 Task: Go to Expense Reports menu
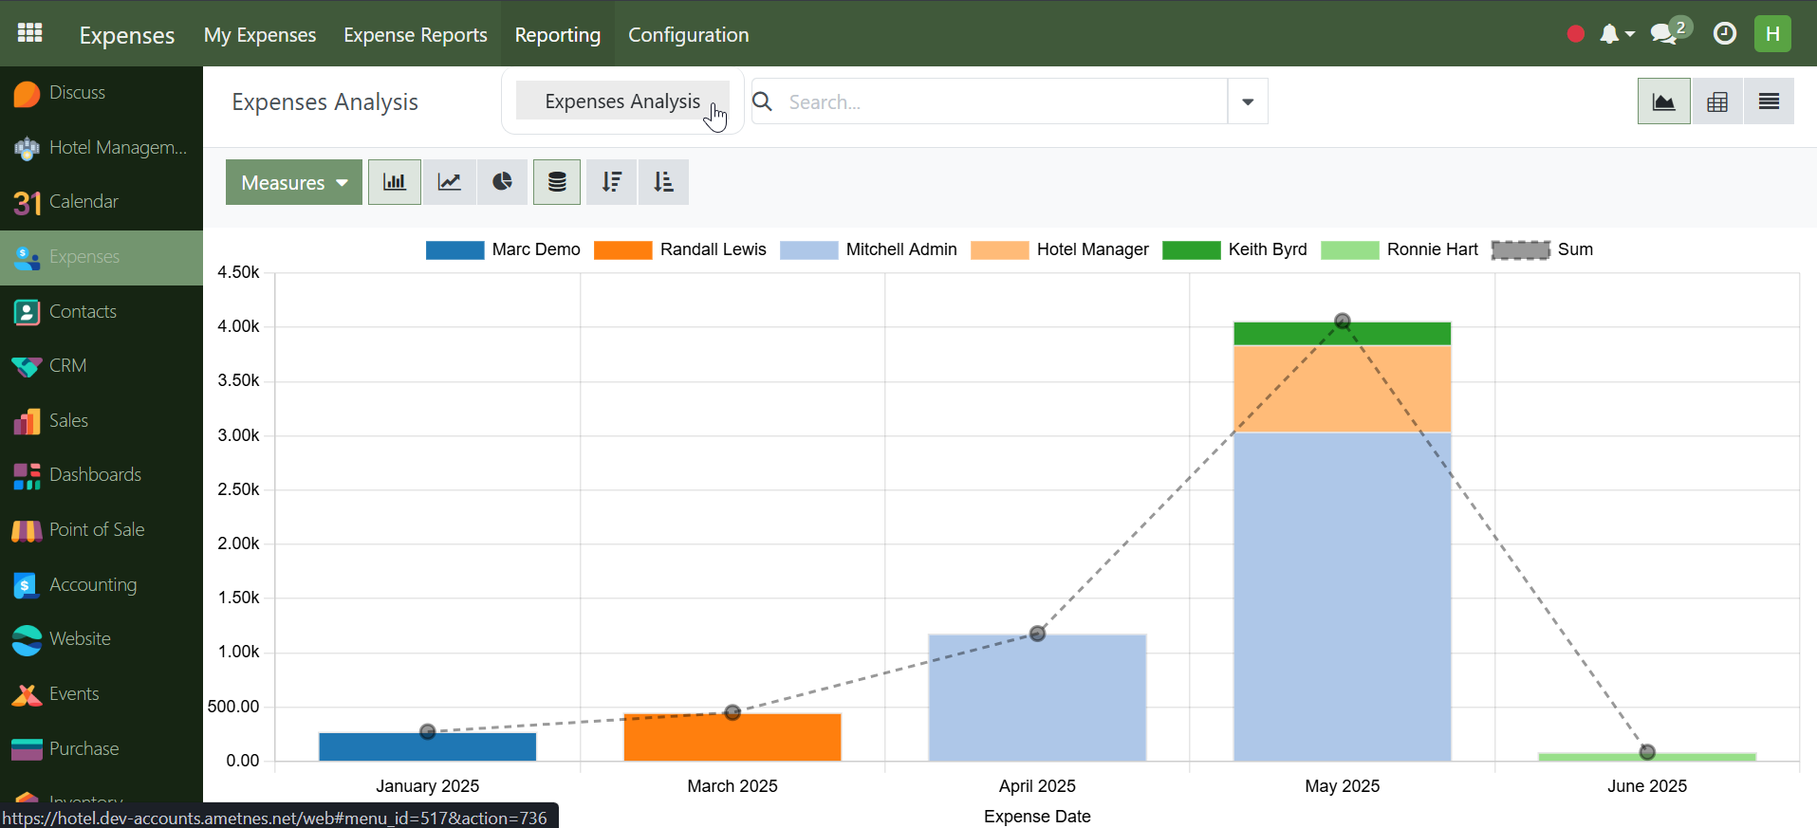415,35
